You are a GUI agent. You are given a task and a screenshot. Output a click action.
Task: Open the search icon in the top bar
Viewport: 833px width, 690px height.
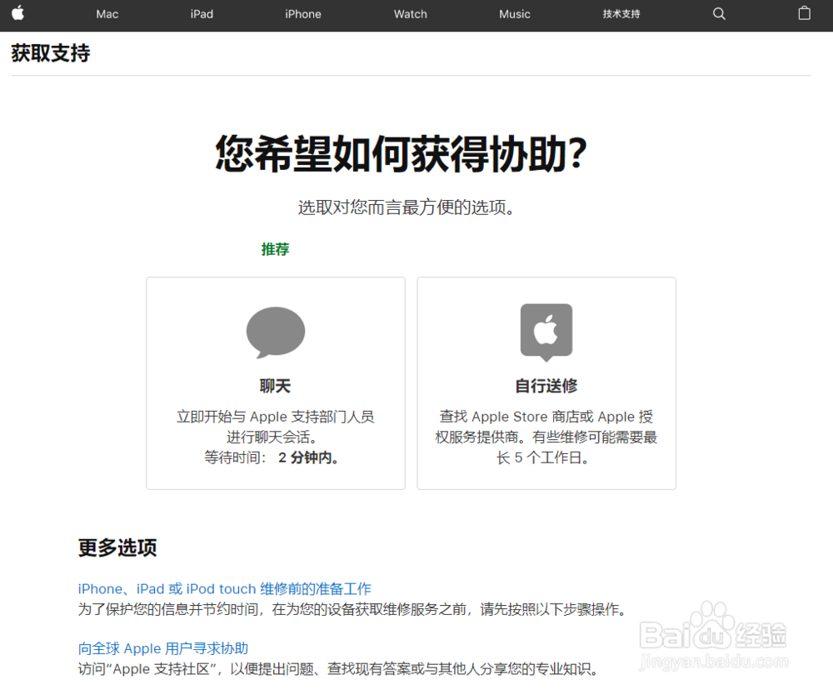pos(718,14)
